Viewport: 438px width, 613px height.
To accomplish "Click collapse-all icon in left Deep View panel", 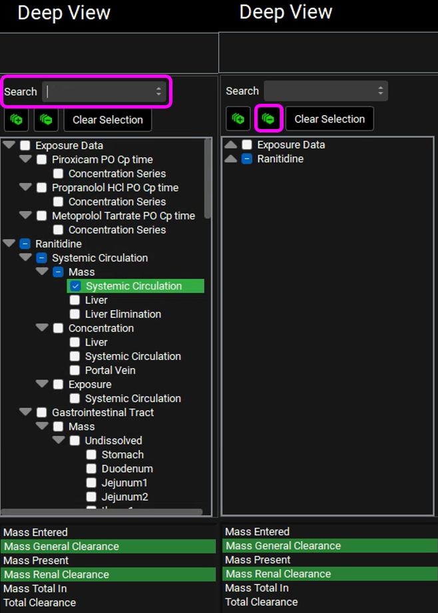I will (x=46, y=120).
